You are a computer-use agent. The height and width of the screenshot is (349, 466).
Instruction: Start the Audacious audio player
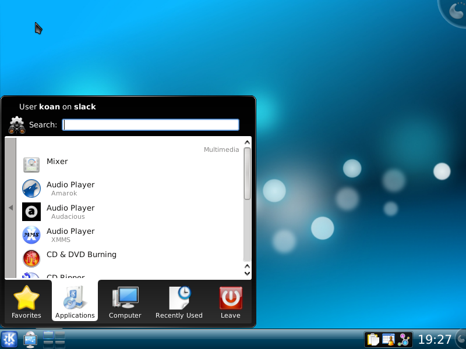pos(70,212)
